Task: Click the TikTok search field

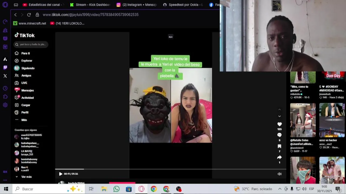Action: pyautogui.click(x=31, y=44)
